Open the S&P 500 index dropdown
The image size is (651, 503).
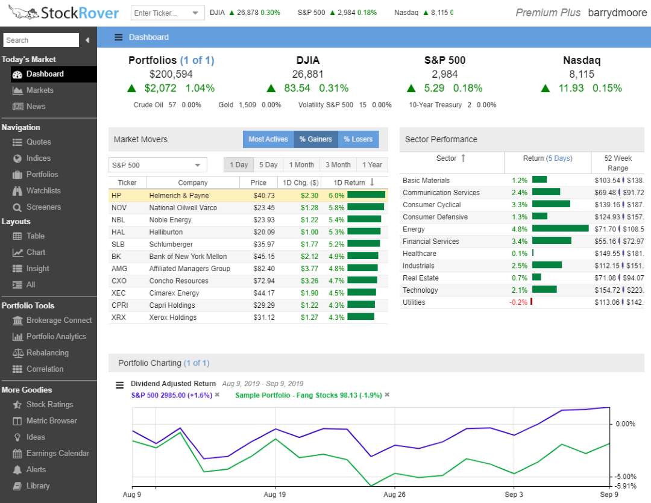pyautogui.click(x=157, y=164)
